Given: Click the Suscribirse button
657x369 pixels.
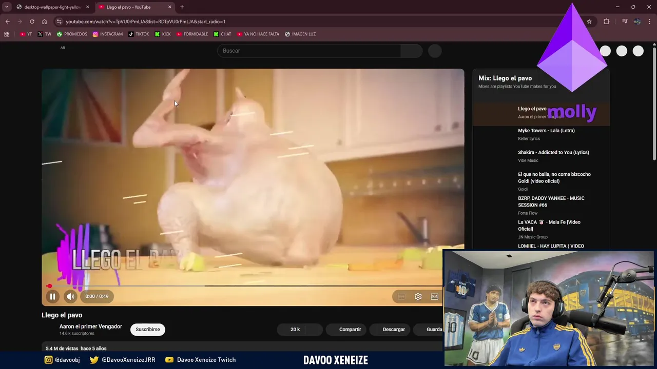Looking at the screenshot, I should click(x=148, y=330).
